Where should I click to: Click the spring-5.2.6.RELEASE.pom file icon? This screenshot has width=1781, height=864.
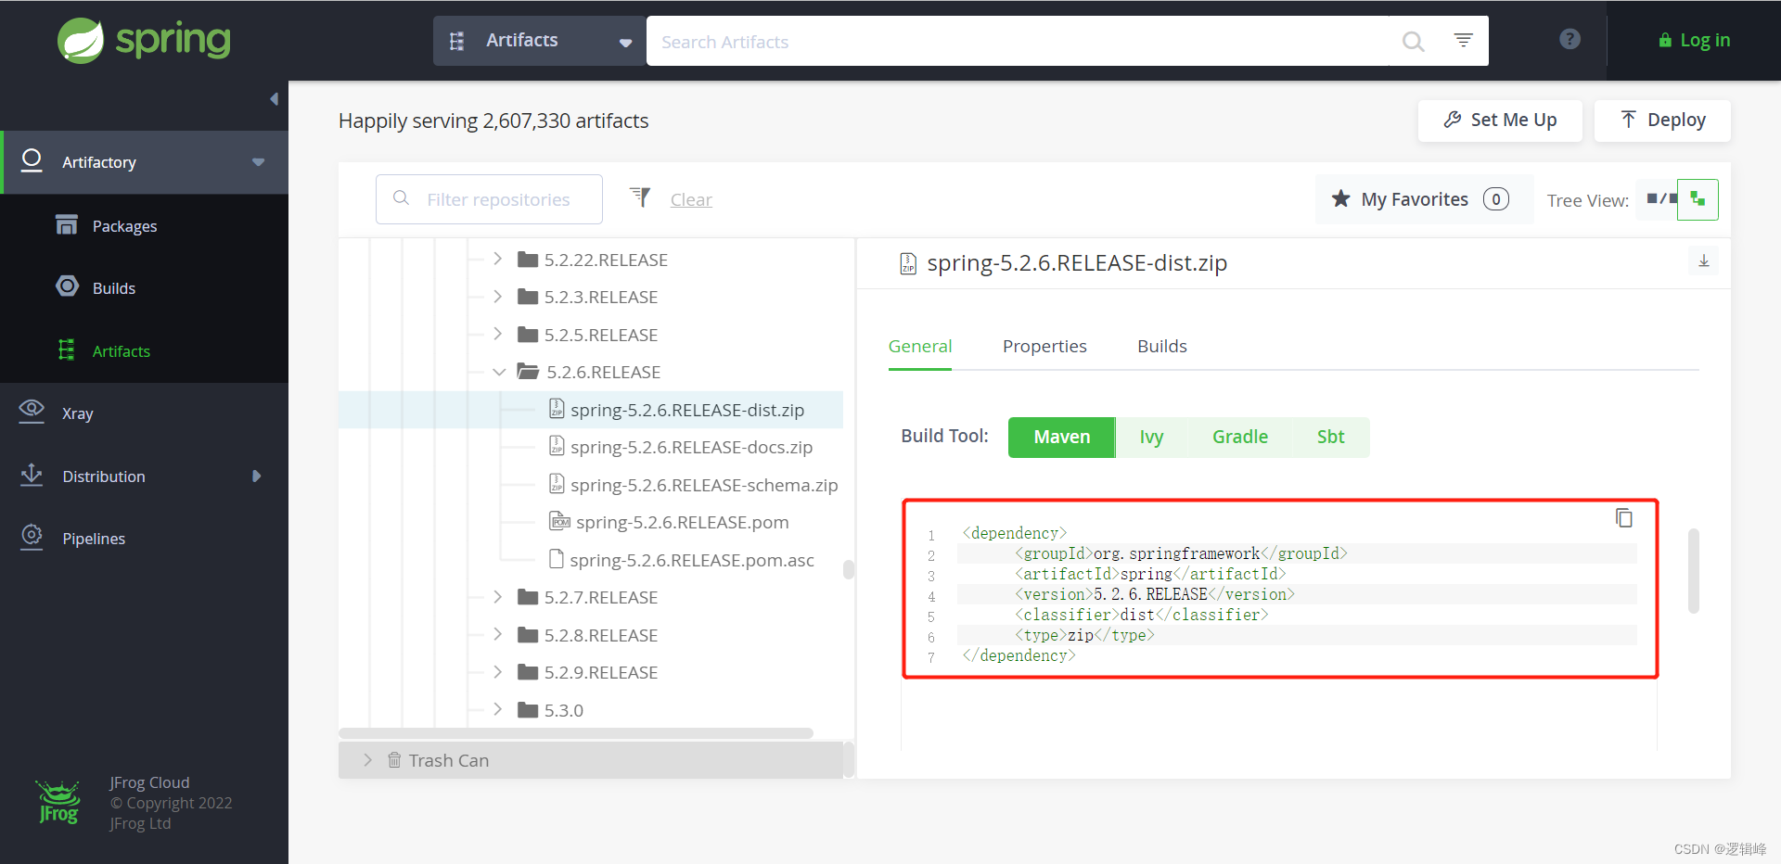coord(560,522)
